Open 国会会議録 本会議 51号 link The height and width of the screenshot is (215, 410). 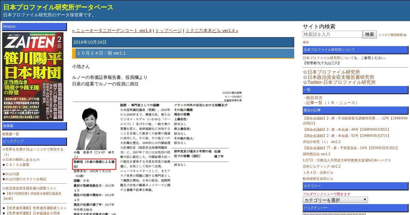346,135
